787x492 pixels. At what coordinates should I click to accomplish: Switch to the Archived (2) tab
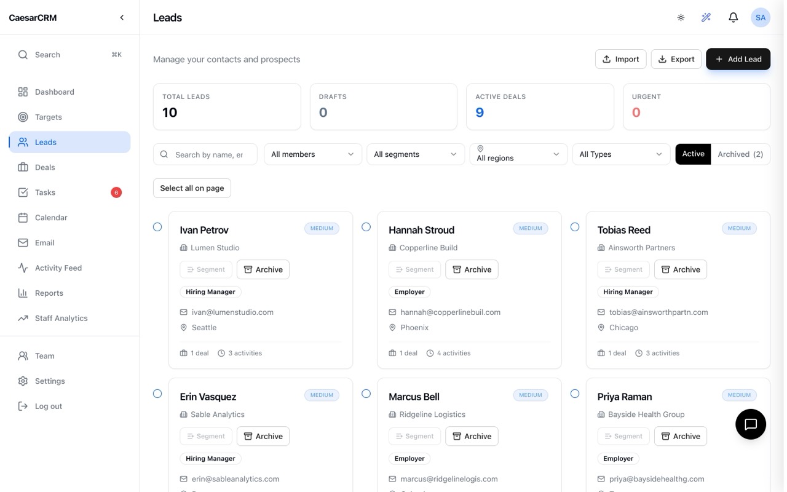[x=740, y=154]
